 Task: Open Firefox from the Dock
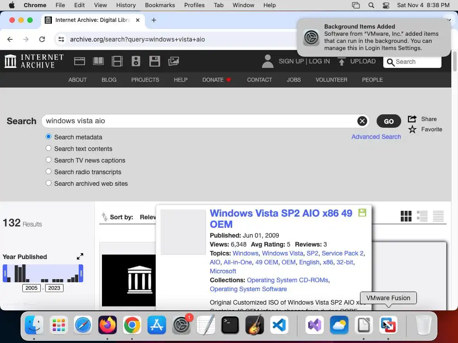click(x=107, y=325)
